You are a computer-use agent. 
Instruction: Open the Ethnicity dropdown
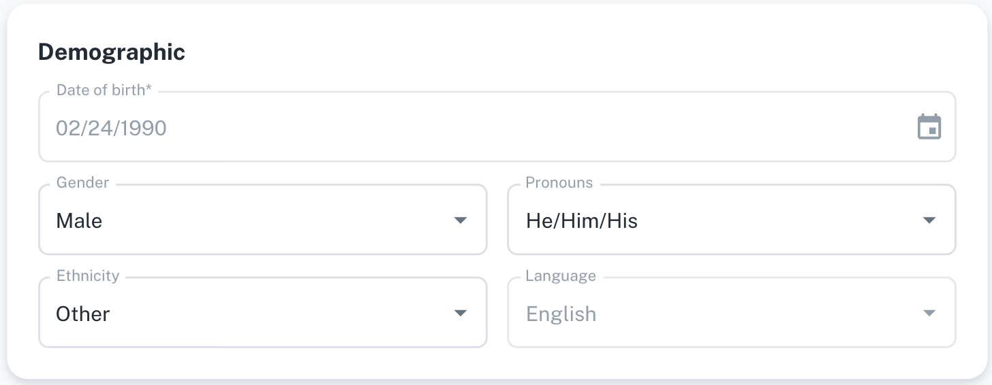click(x=262, y=313)
